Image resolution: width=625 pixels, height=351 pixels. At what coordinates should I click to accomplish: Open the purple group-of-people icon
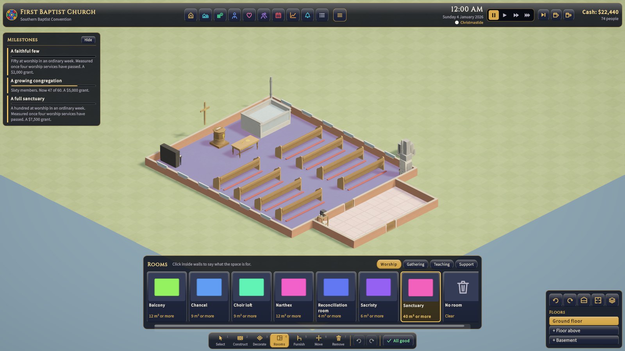coord(264,15)
